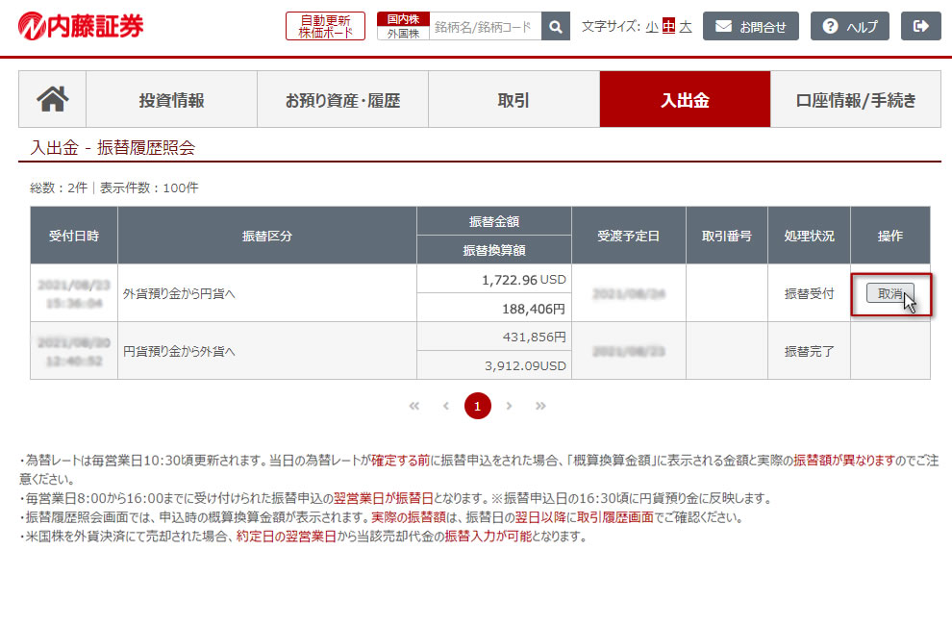
Task: Click the 振替金額 column header
Action: [x=494, y=221]
